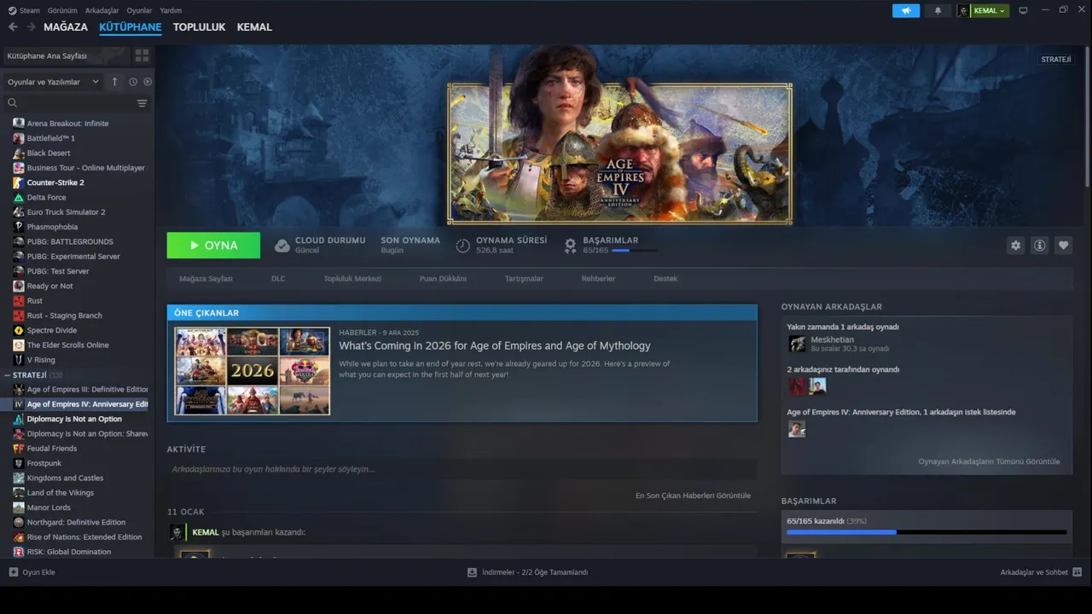The image size is (1092, 614).
Task: Click the STRATEJİ tag on banner
Action: [x=1056, y=59]
